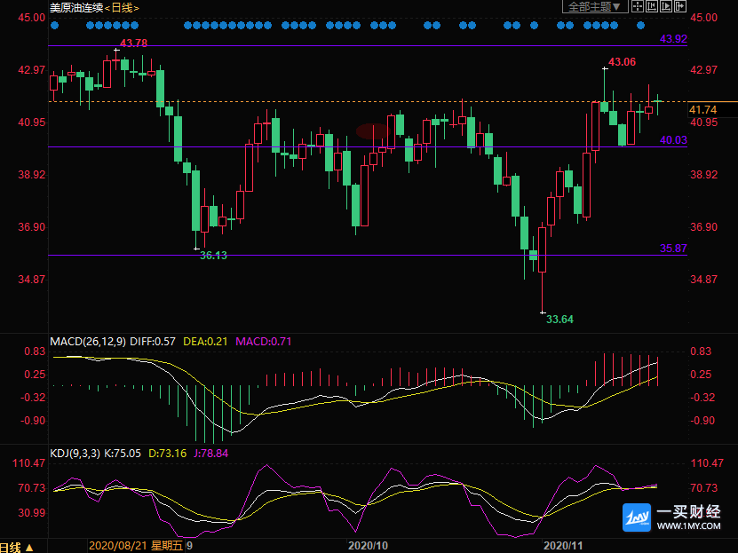Screen dimensions: 738x553
Task: Select the purple horizontal line labeled 43.92
Action: point(367,45)
